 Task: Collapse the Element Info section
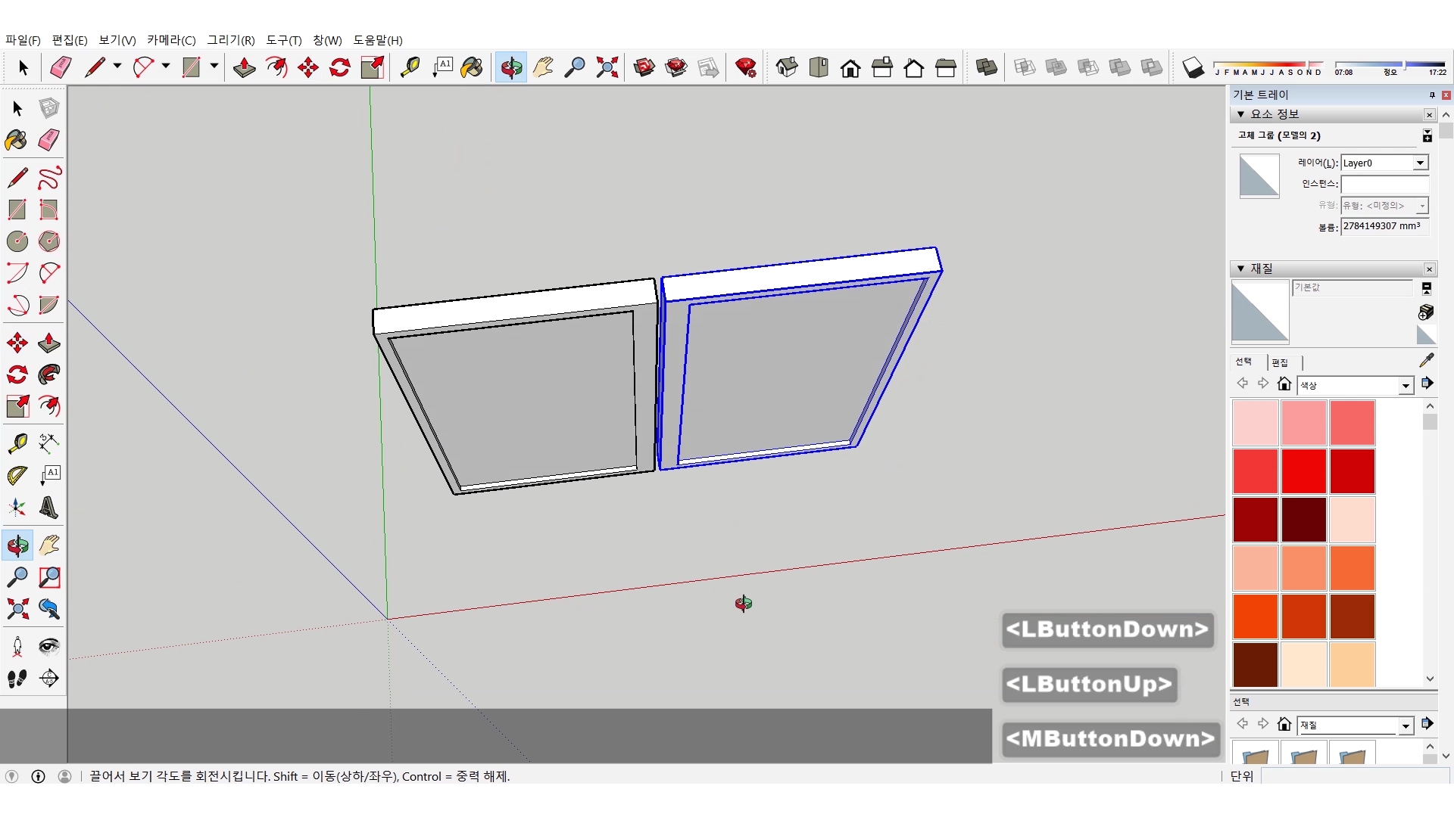click(x=1240, y=114)
